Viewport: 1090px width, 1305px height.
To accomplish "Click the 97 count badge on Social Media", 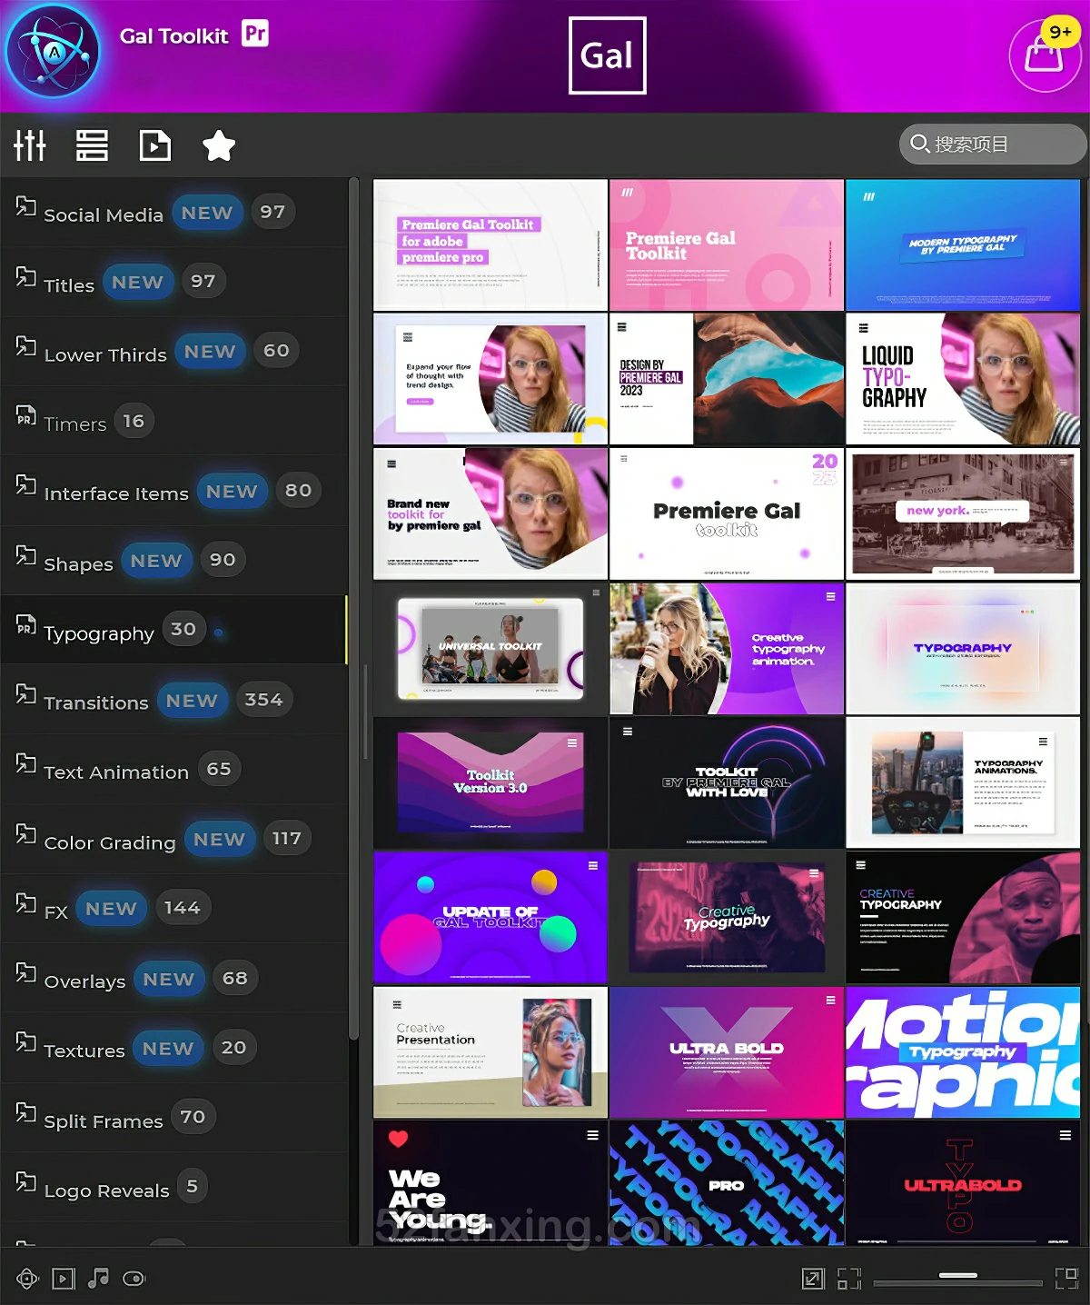I will point(272,212).
